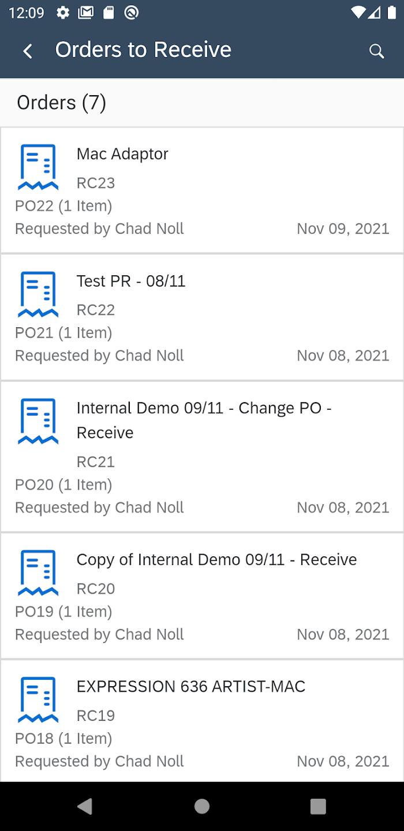Tap the Nov 09, 2021 date
The height and width of the screenshot is (831, 404).
343,229
